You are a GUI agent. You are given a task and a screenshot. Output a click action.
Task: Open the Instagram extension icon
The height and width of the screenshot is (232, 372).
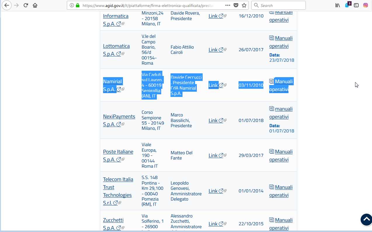(366, 5)
